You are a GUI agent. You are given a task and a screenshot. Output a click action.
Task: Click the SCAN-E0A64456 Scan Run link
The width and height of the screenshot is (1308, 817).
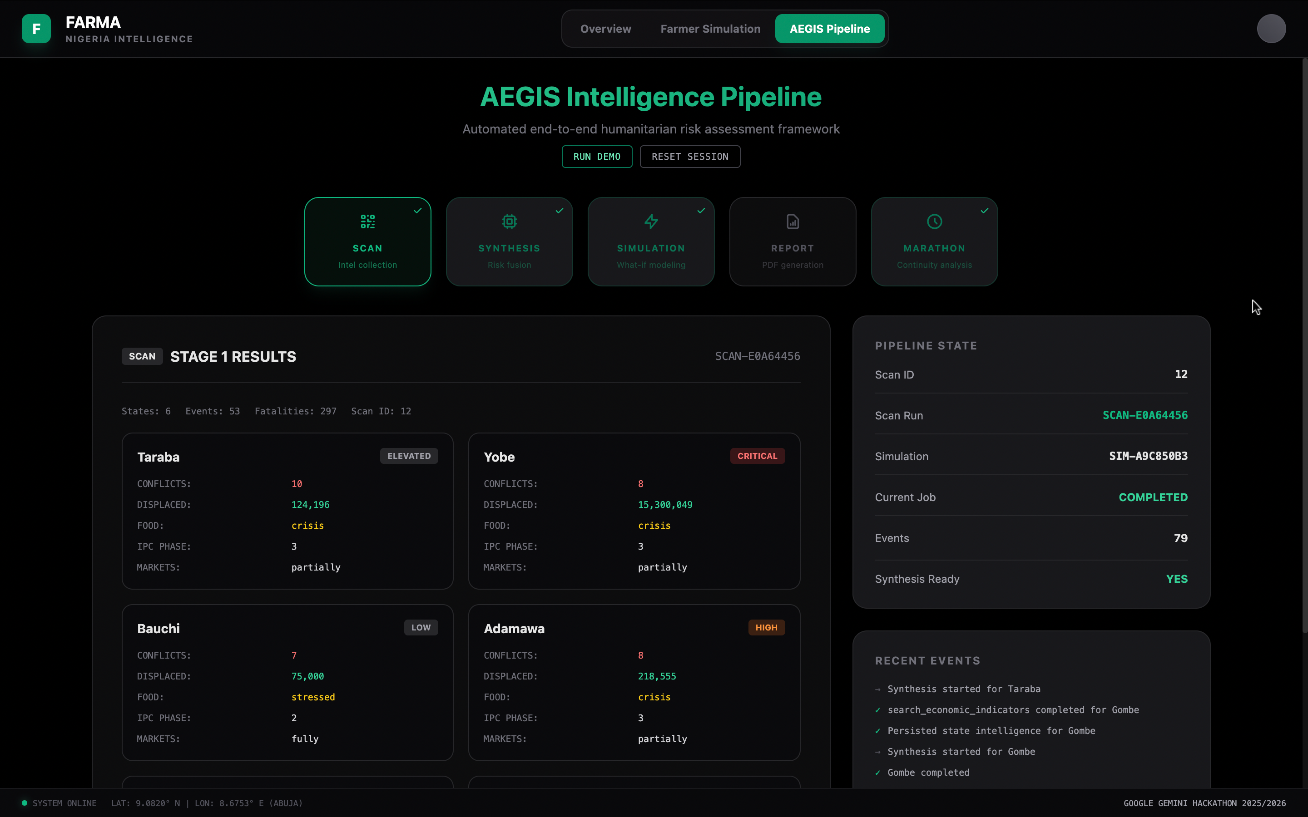pos(1144,415)
